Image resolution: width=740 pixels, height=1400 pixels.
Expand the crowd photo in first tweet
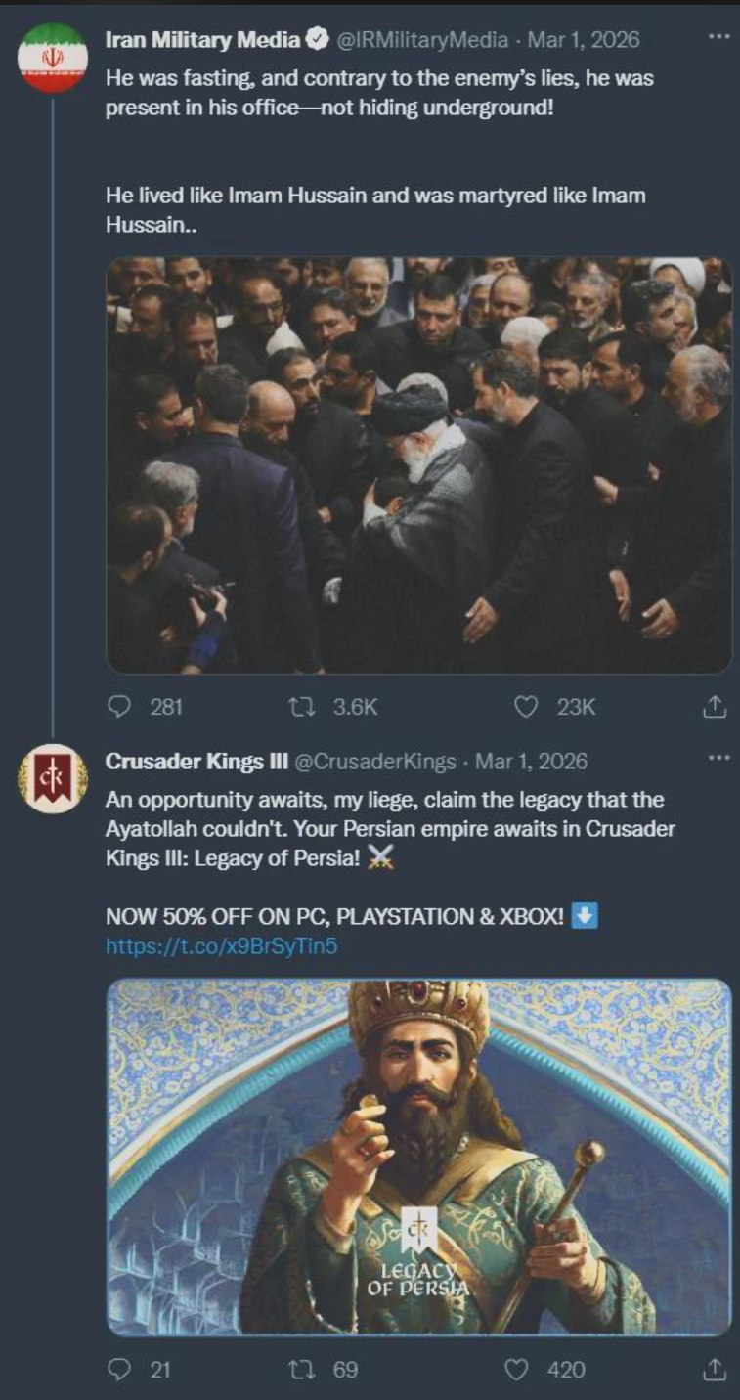[418, 464]
